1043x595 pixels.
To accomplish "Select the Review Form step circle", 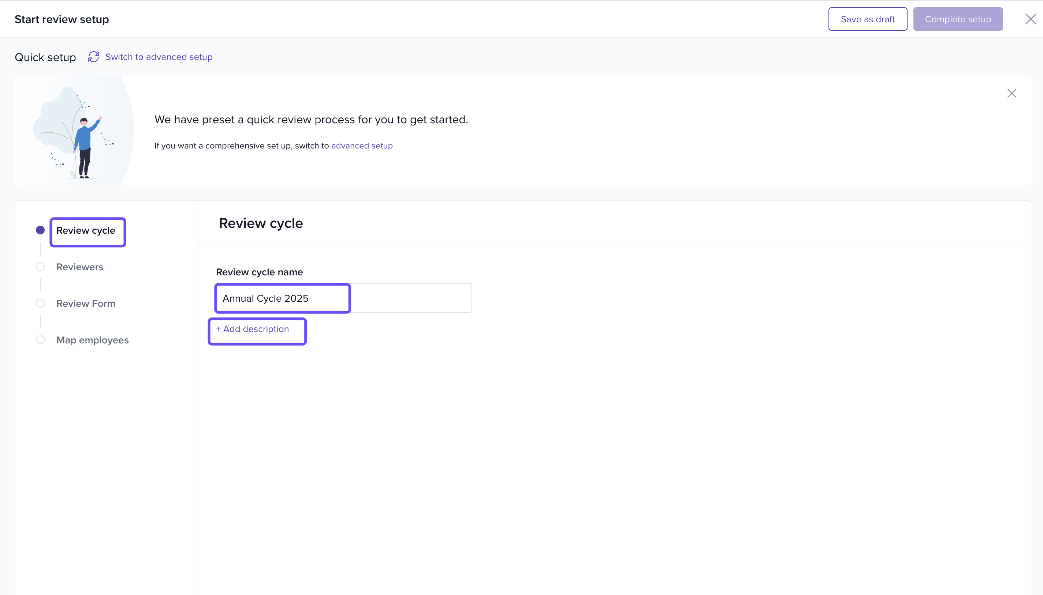I will coord(40,303).
